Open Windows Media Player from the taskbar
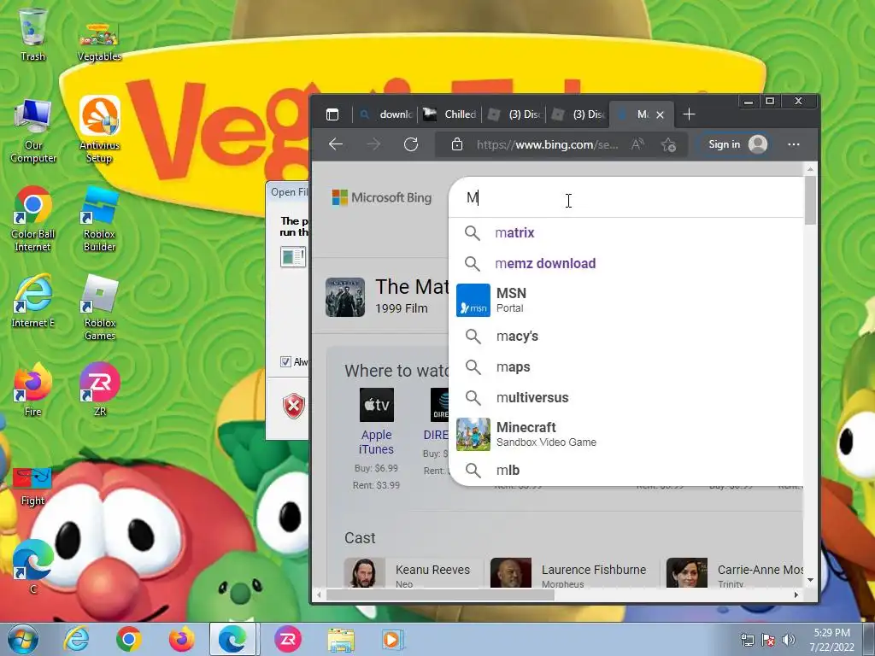875x656 pixels. point(393,640)
